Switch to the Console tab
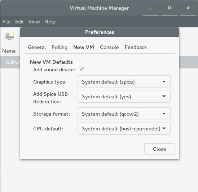The image size is (198, 192). pyautogui.click(x=109, y=48)
